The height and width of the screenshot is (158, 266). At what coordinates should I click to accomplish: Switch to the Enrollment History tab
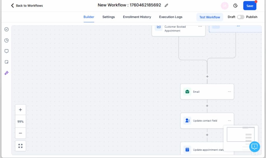137,17
